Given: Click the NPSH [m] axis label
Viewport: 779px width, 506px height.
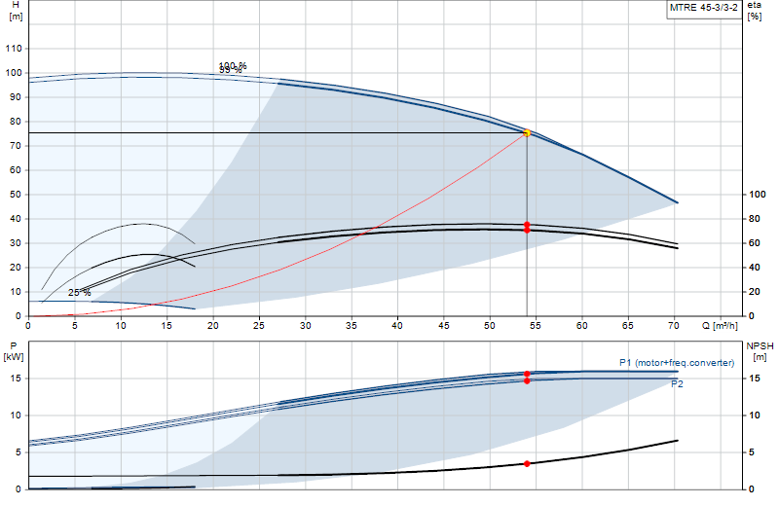Looking at the screenshot, I should [760, 351].
